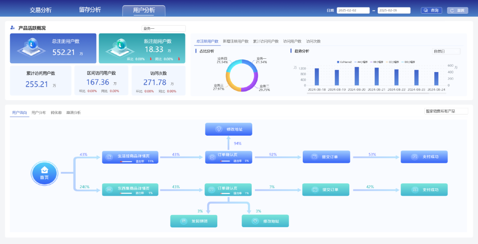
Task: Click the teal 提交订单 node icon
Action: tap(314, 190)
